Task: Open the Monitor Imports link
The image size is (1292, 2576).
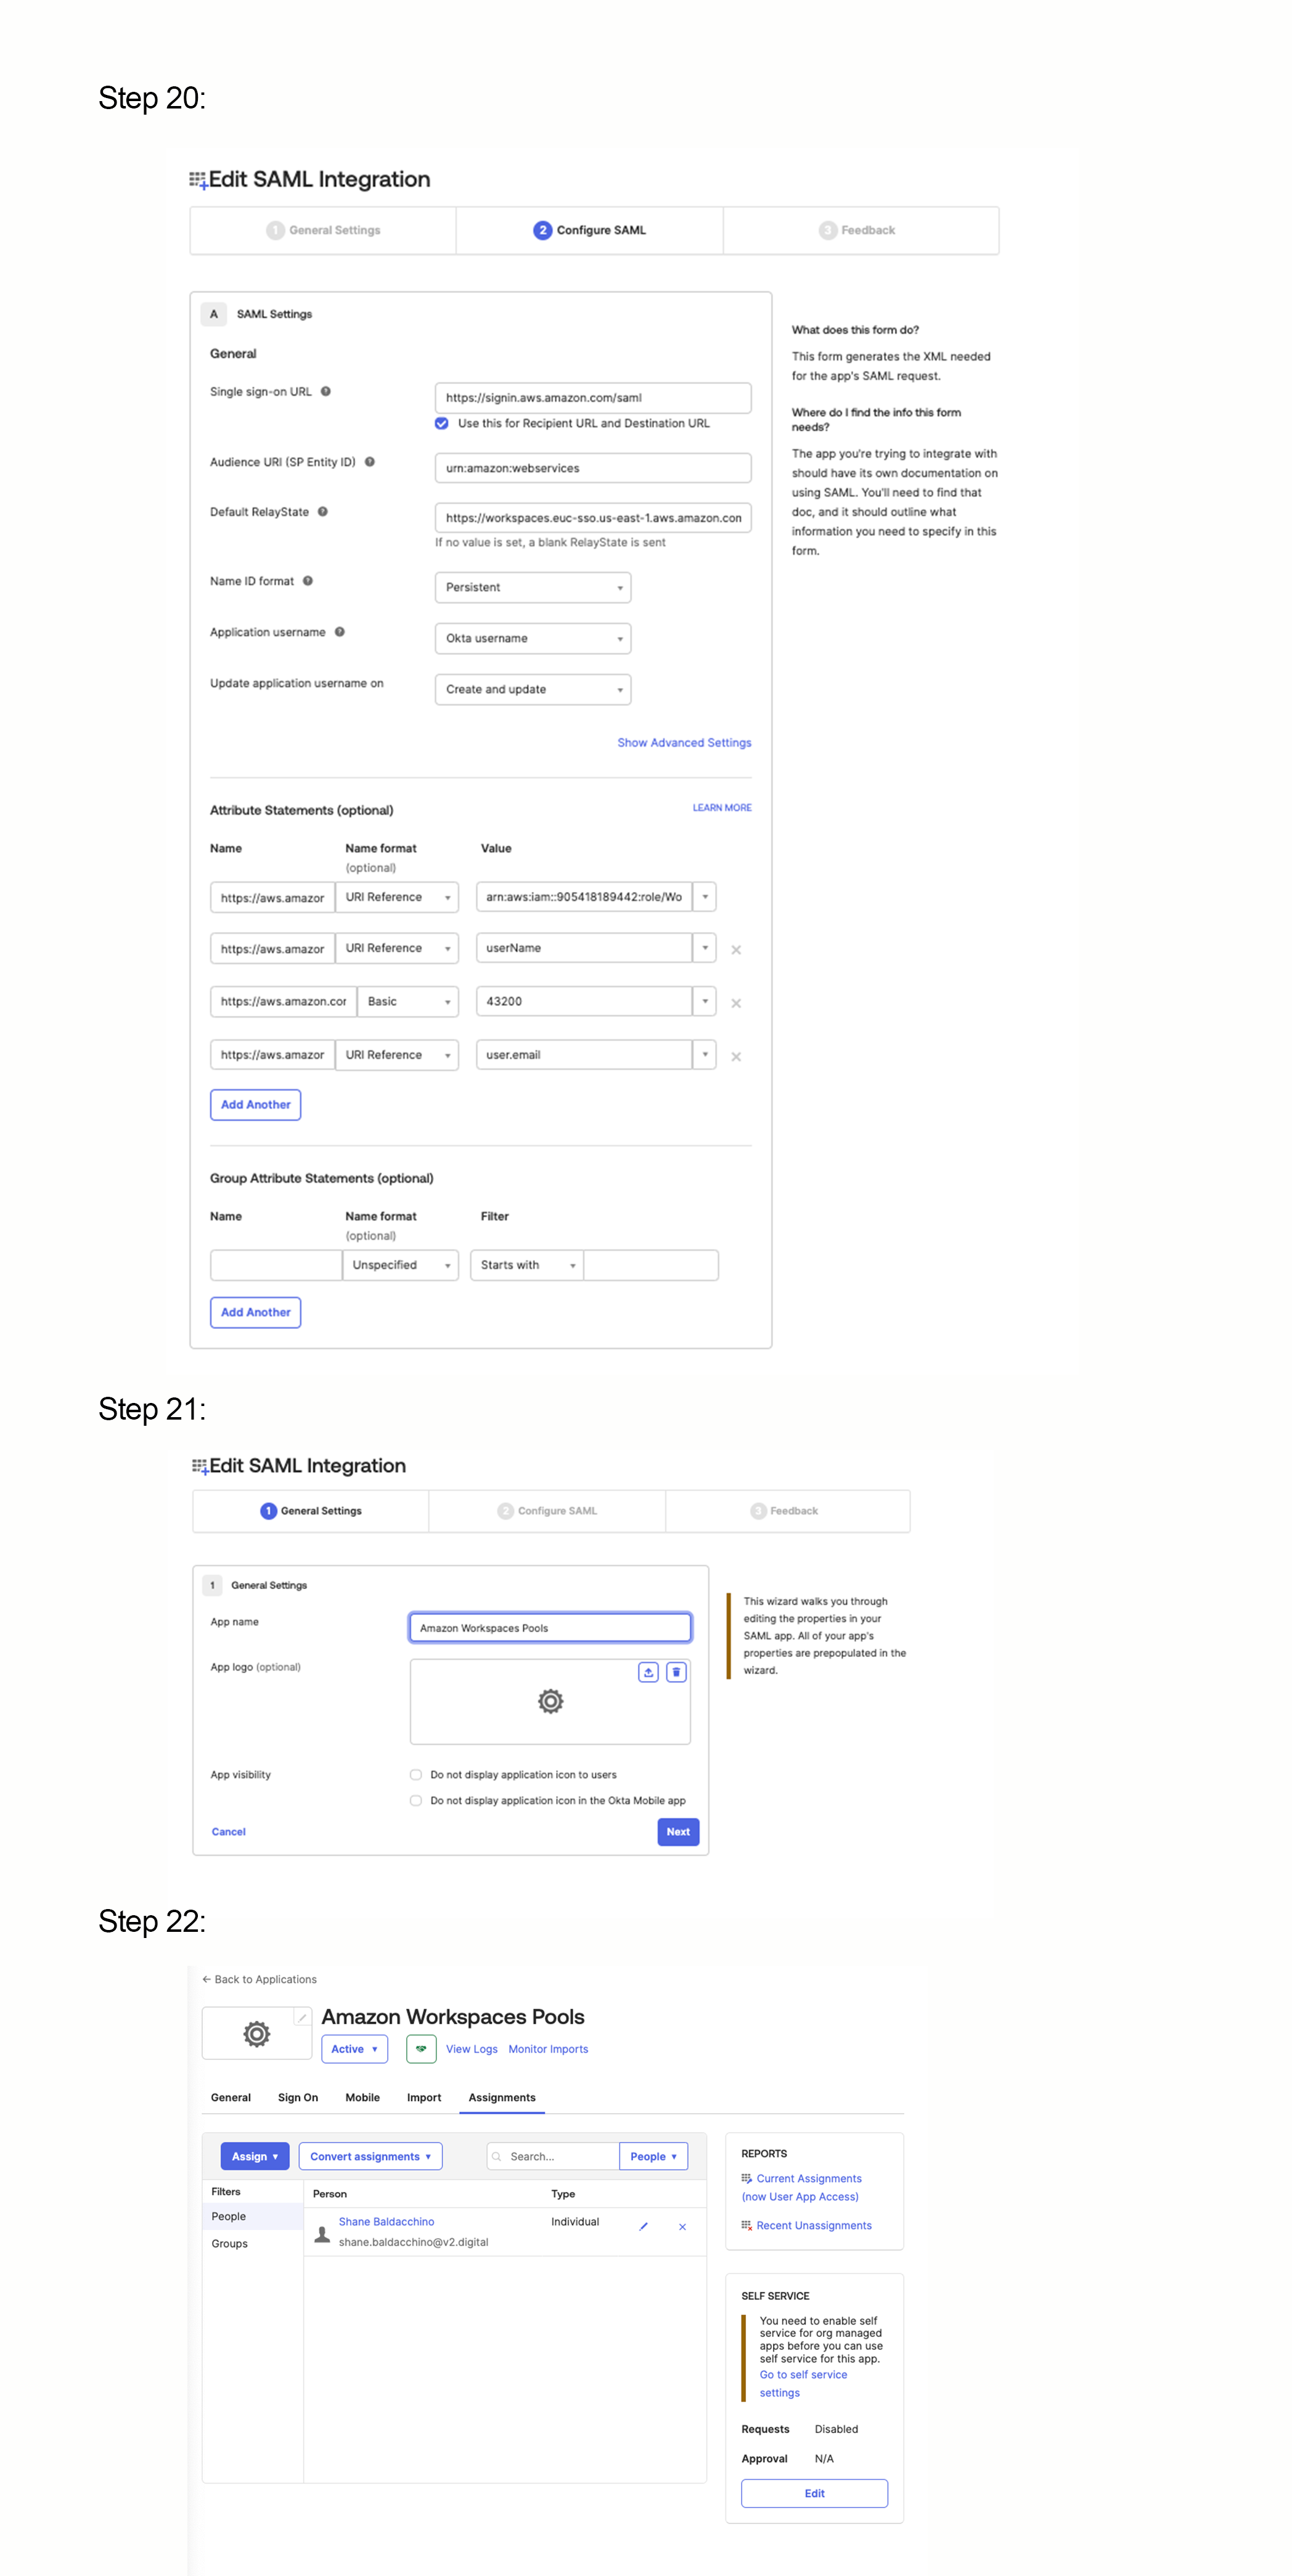Action: [x=549, y=2050]
